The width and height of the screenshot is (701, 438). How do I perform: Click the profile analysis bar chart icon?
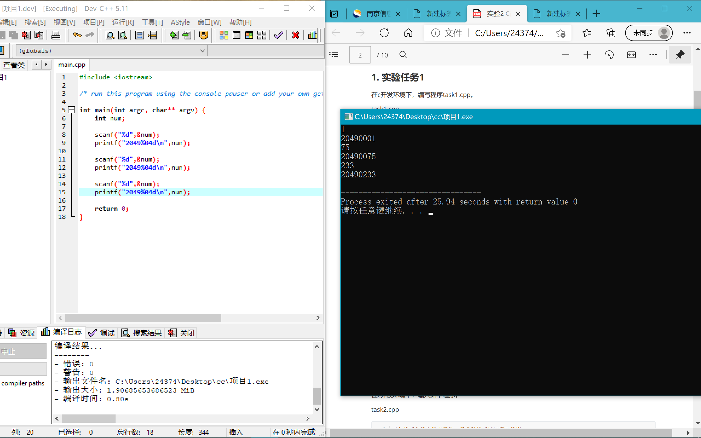point(312,35)
